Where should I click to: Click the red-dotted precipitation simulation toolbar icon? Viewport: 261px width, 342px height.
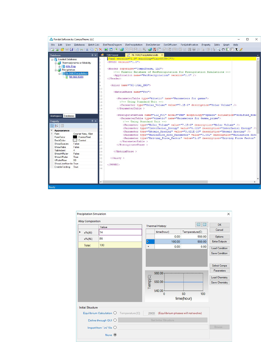click(x=155, y=50)
